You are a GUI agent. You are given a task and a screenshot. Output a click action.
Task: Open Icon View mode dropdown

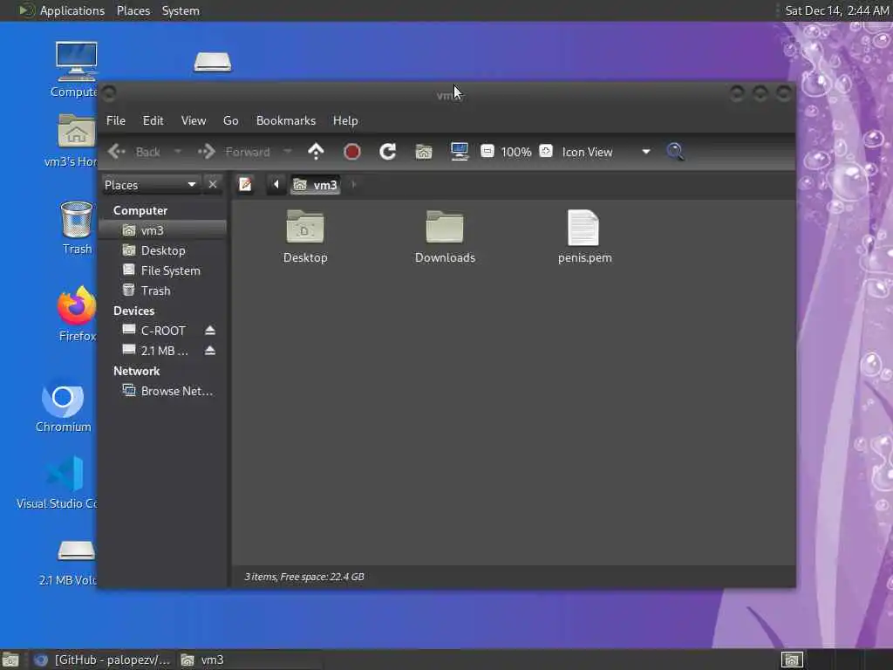coord(606,152)
